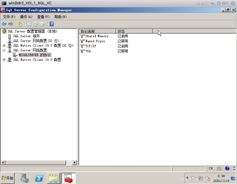Click the 开始 Start button

click(8, 178)
